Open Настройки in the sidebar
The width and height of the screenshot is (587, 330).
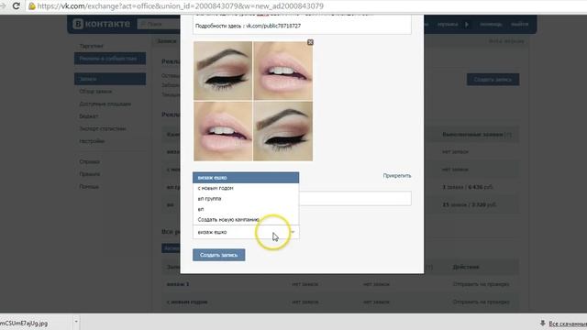92,141
